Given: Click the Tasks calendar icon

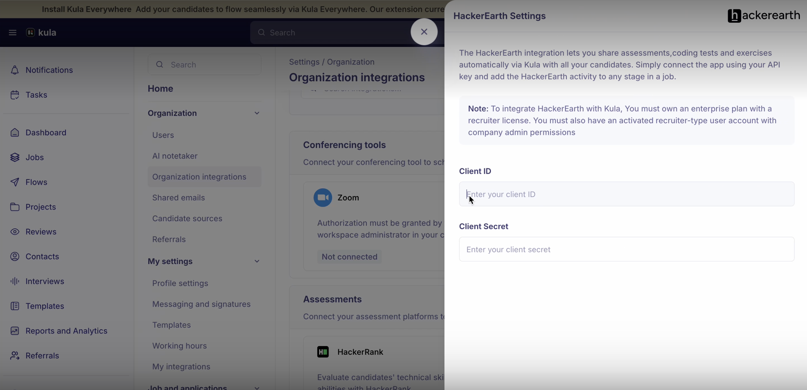Looking at the screenshot, I should (15, 95).
